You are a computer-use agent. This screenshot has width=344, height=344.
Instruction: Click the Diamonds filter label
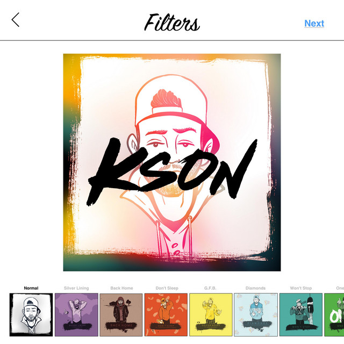[256, 288]
